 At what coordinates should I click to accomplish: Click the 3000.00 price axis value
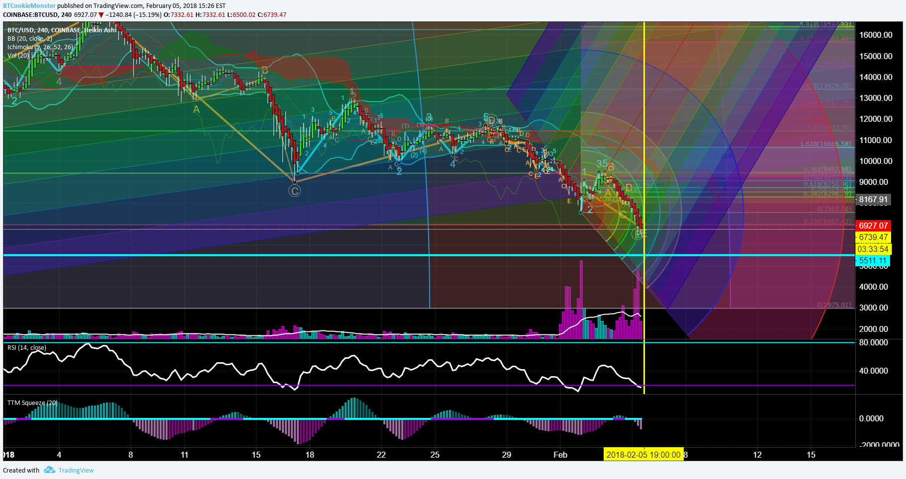(874, 308)
